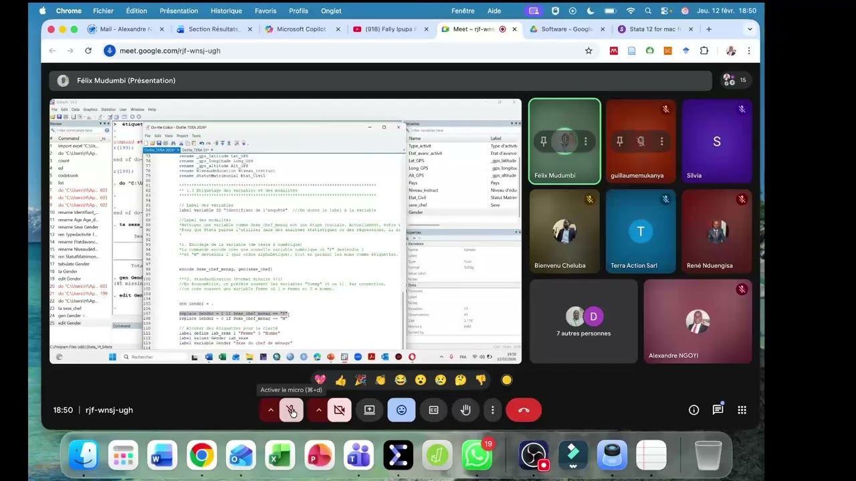Select Alexandre NGOYI self-view tile
This screenshot has width=856, height=481.
[x=698, y=321]
